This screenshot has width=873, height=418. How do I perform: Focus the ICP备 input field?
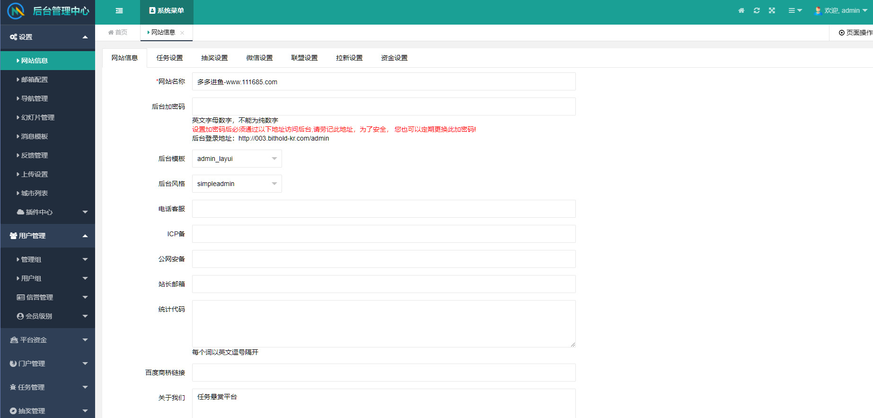[x=384, y=234]
